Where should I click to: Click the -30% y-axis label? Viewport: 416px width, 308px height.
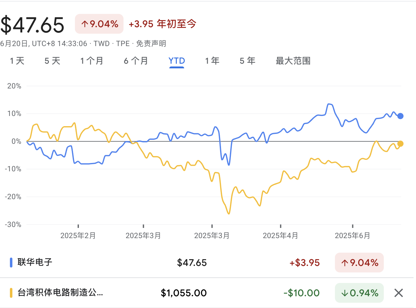tap(13, 225)
